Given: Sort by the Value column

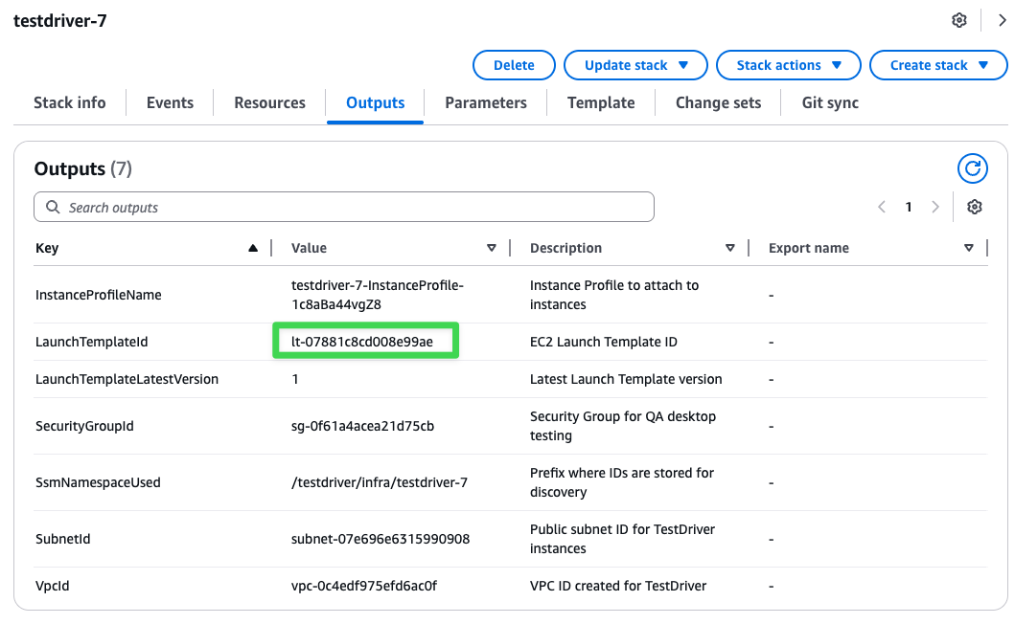Looking at the screenshot, I should tap(492, 248).
